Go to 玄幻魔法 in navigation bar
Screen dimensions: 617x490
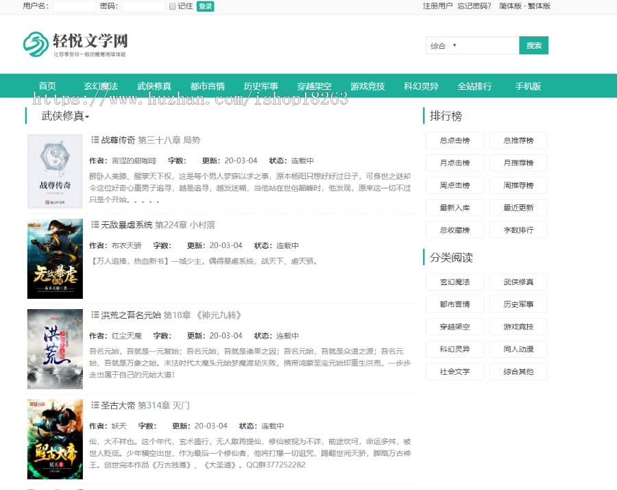(x=101, y=86)
